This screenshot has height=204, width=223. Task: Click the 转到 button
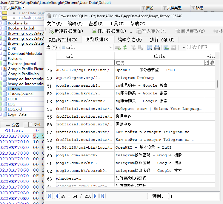point(158,196)
